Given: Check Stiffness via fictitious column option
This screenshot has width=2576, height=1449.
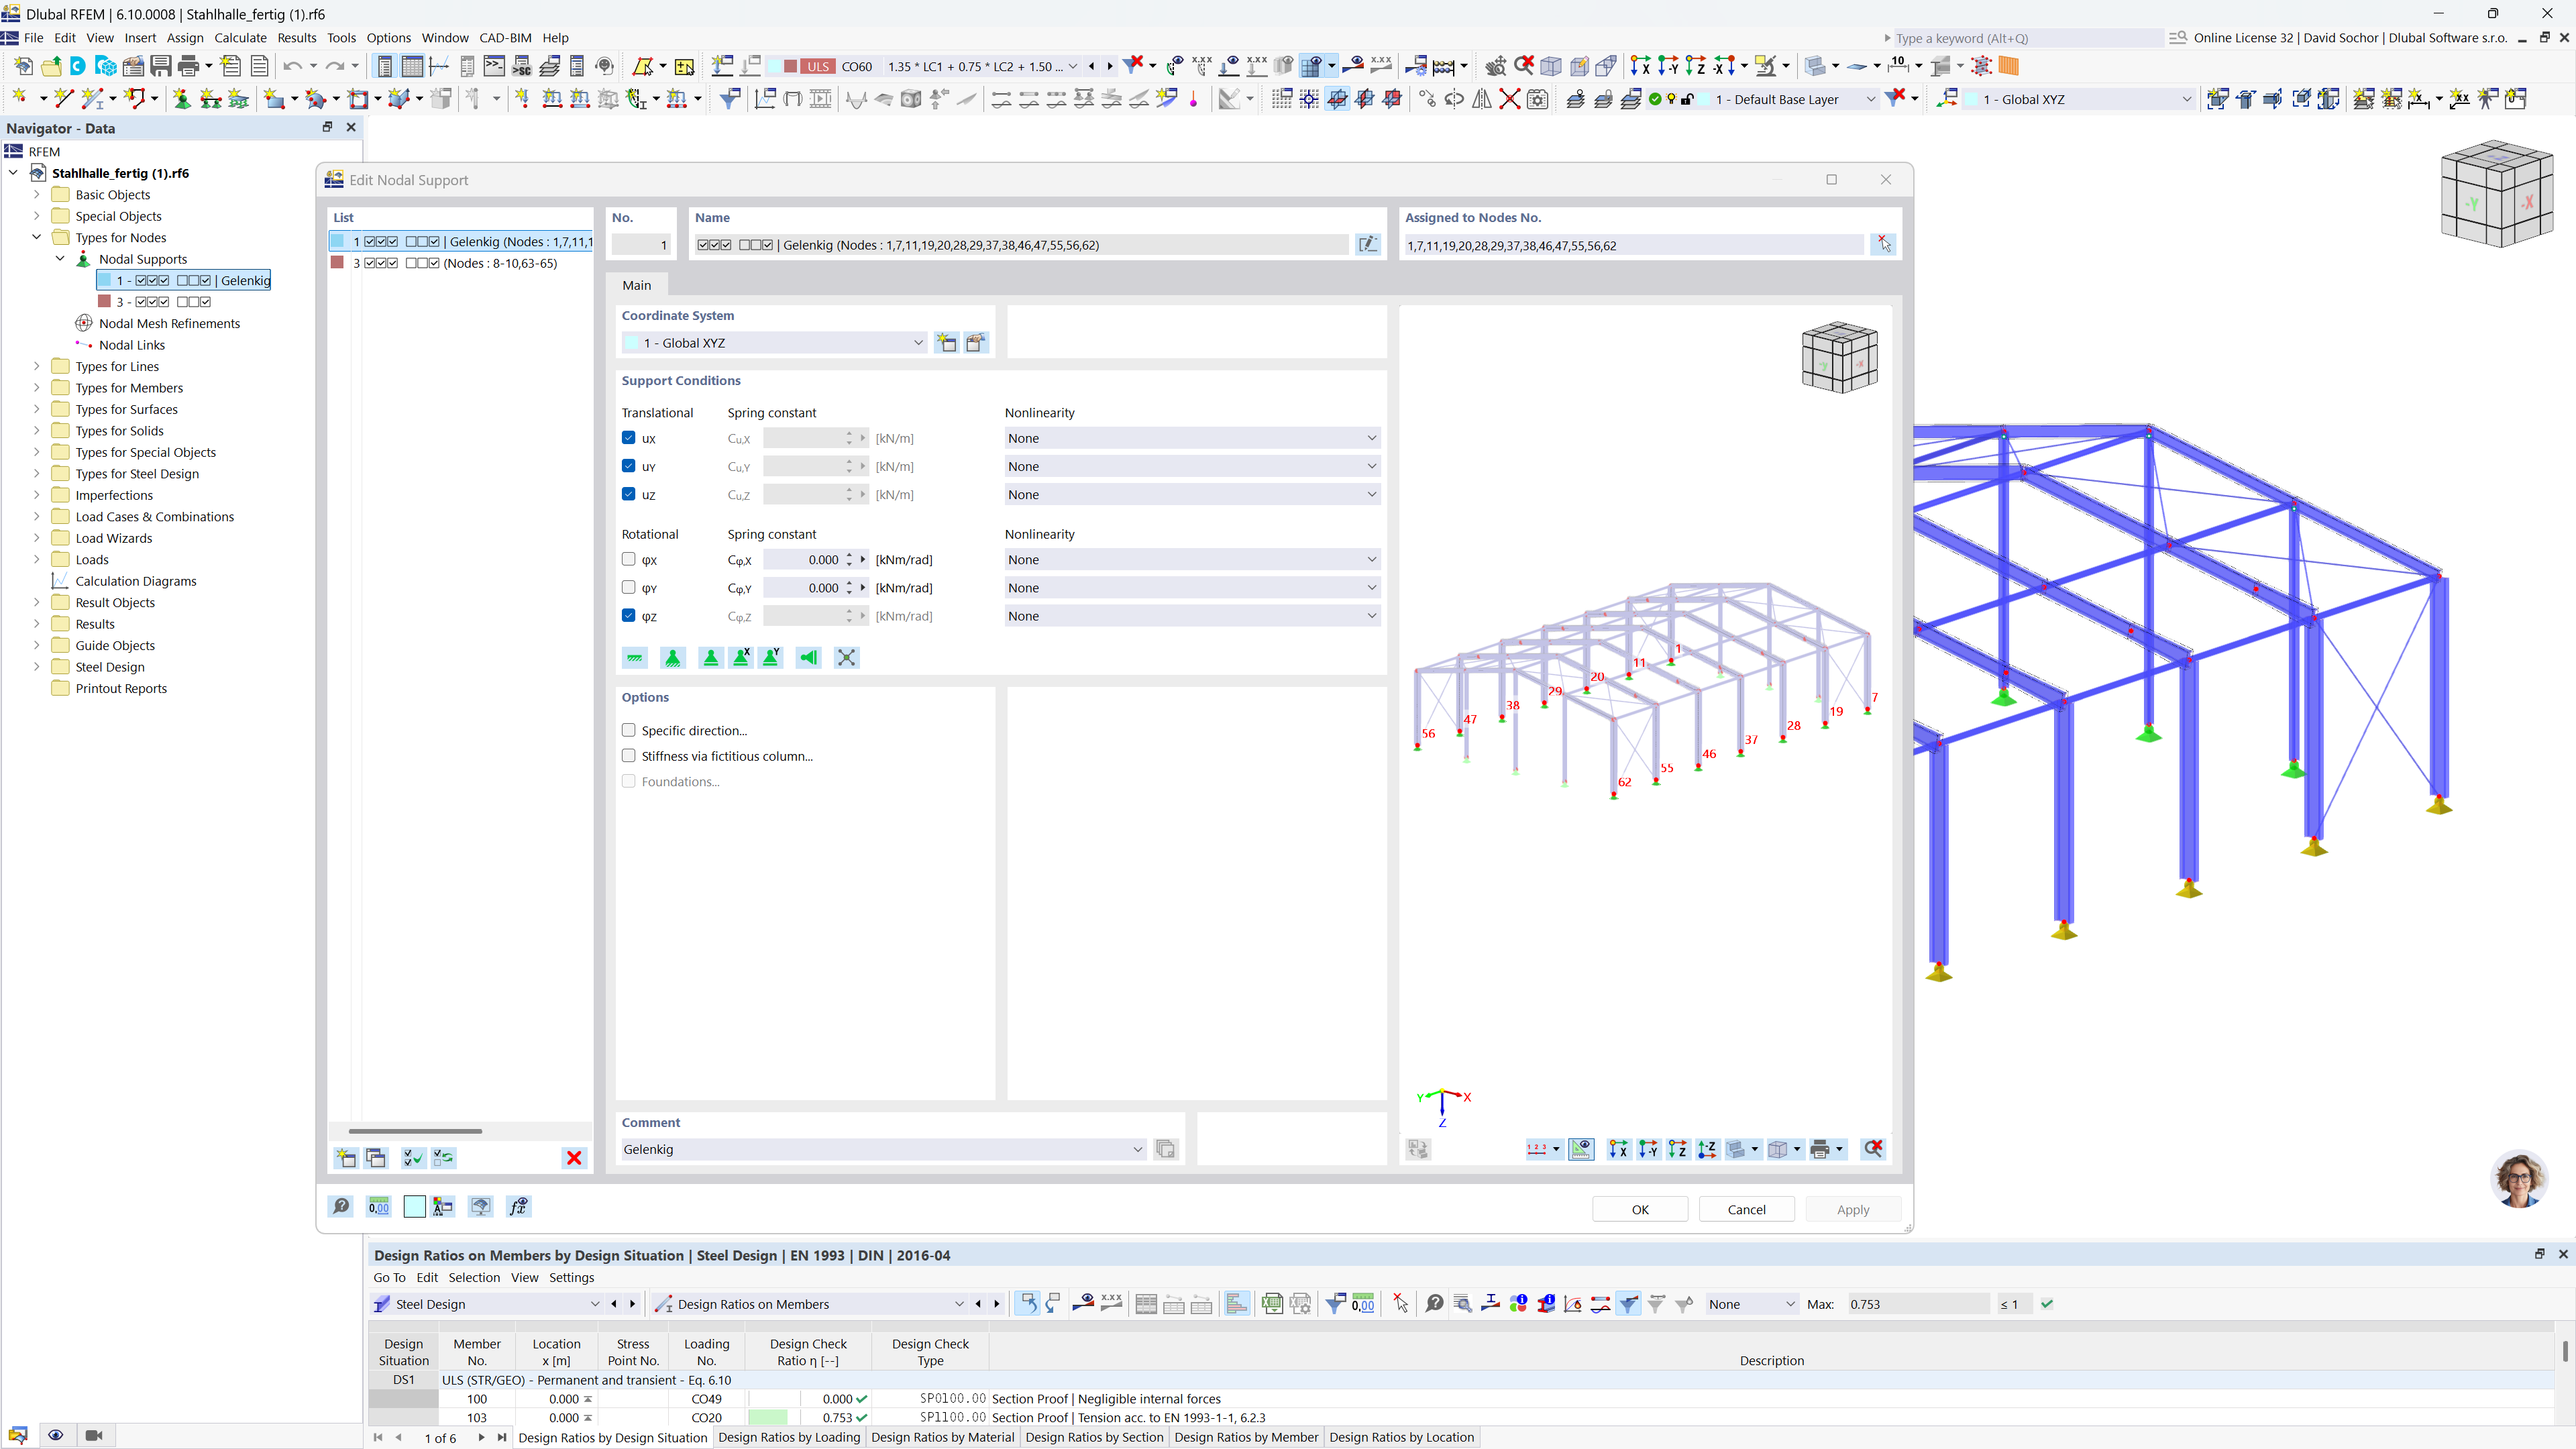Looking at the screenshot, I should coord(629,756).
